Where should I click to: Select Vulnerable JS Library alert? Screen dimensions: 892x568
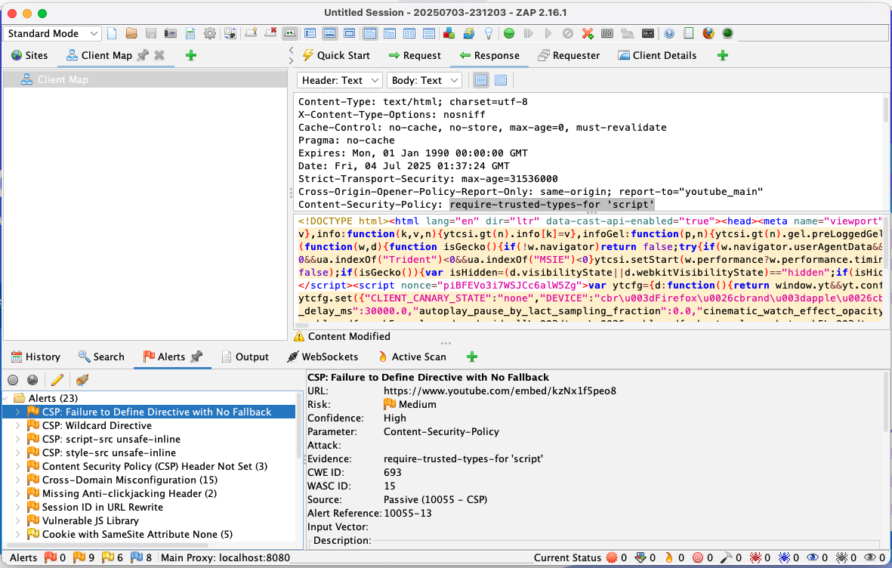pyautogui.click(x=91, y=520)
